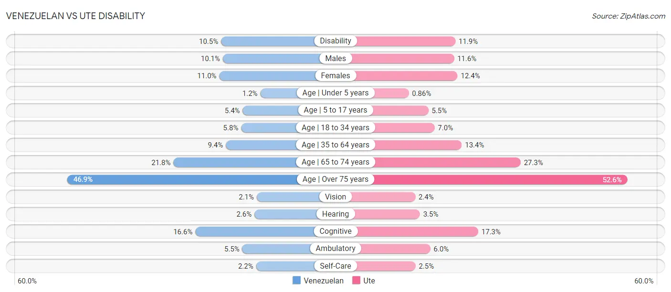Screen dimensions: 671x292
Task: Toggle the Venezuelan legend label
Action: pos(324,281)
